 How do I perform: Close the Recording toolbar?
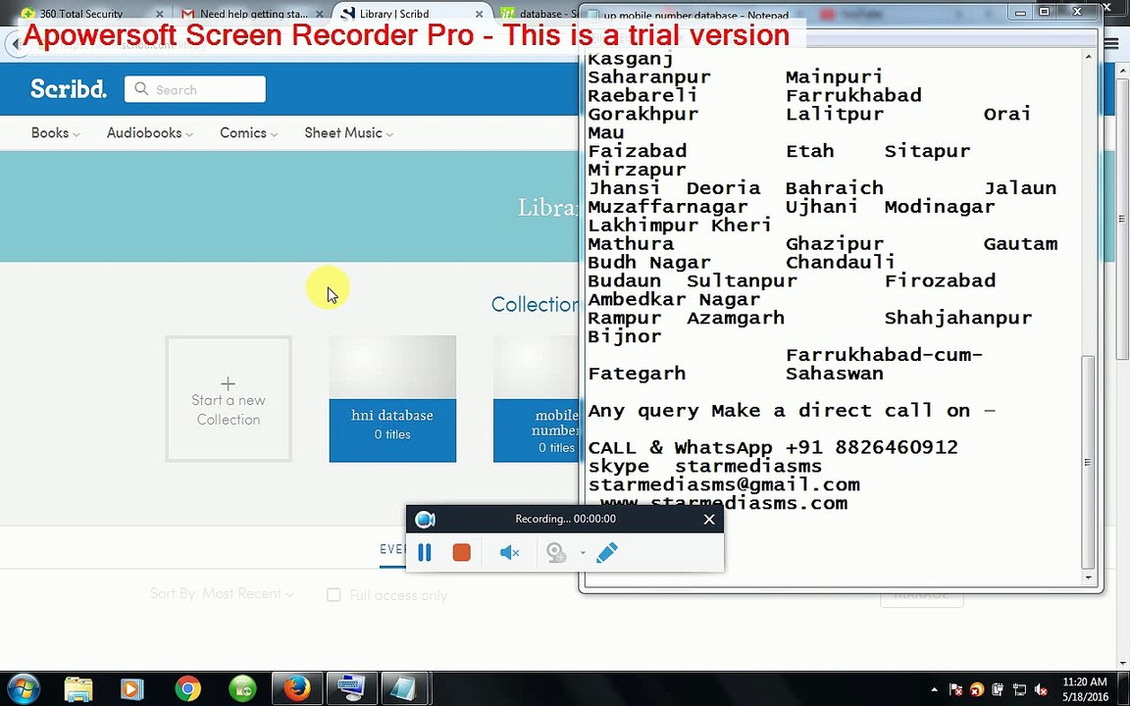tap(709, 520)
